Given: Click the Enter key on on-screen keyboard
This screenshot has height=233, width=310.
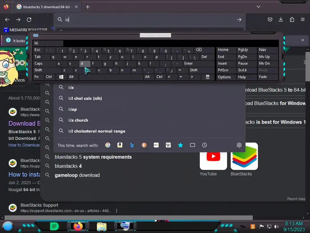Looking at the screenshot, I should click(198, 63).
